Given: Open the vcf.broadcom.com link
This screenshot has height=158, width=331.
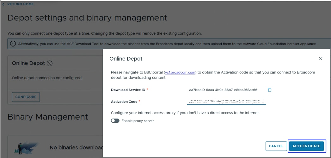Looking at the screenshot, I should click(180, 73).
